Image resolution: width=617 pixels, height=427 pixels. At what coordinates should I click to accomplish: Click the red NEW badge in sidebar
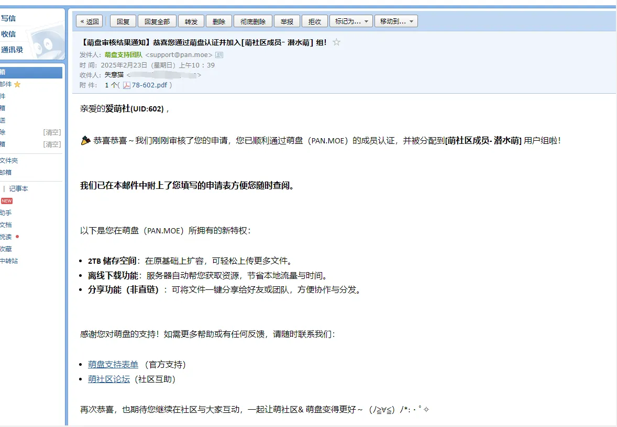click(6, 201)
